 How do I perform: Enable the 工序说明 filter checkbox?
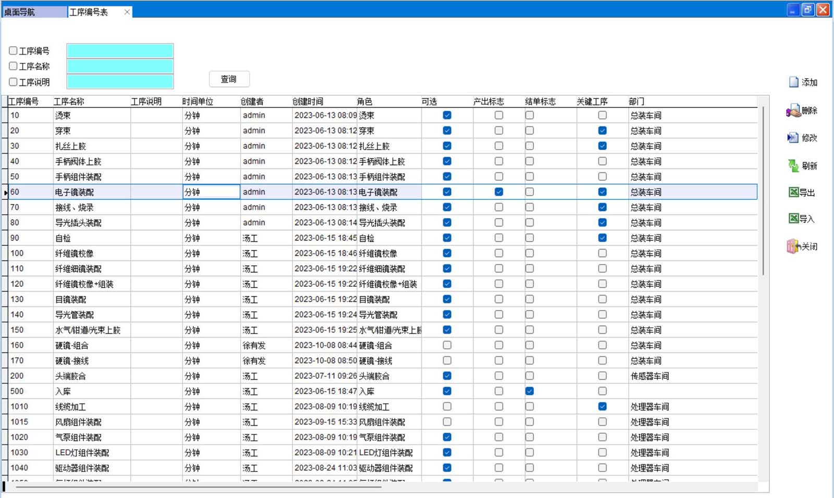(x=13, y=82)
